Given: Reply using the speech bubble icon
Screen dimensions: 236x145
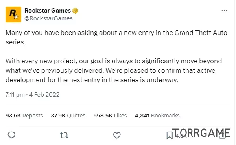Looking at the screenshot, I should (x=11, y=135).
